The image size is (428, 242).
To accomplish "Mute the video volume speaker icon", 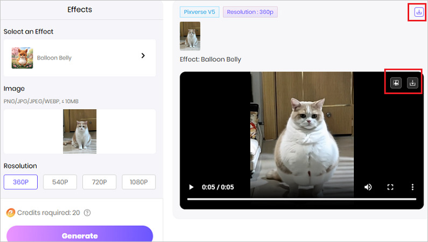I will point(368,187).
